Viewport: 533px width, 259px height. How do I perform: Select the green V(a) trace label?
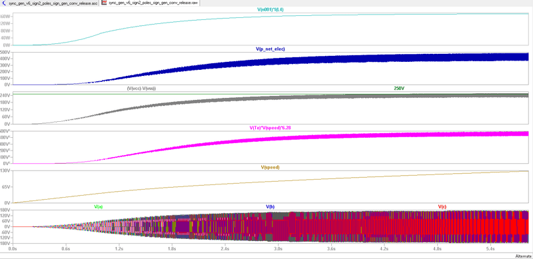coord(98,206)
